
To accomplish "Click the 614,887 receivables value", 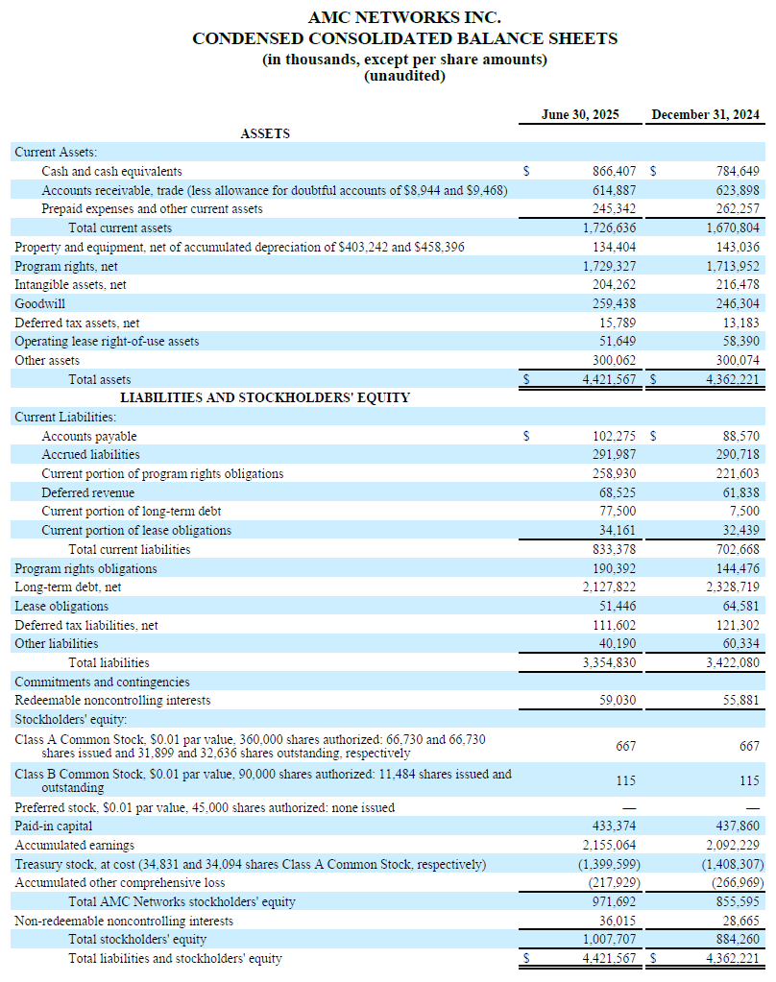I will (615, 190).
